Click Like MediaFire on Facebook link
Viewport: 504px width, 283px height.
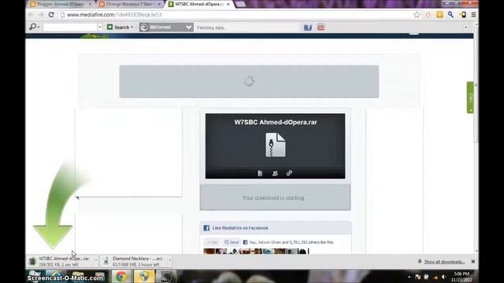(240, 228)
